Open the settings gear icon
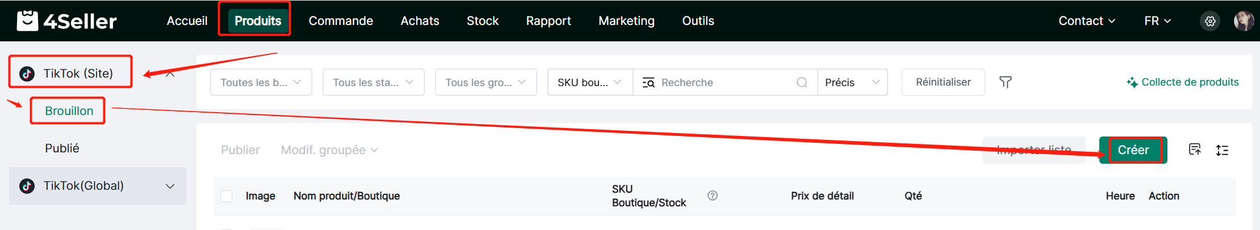This screenshot has height=230, width=1260. coord(1210,21)
